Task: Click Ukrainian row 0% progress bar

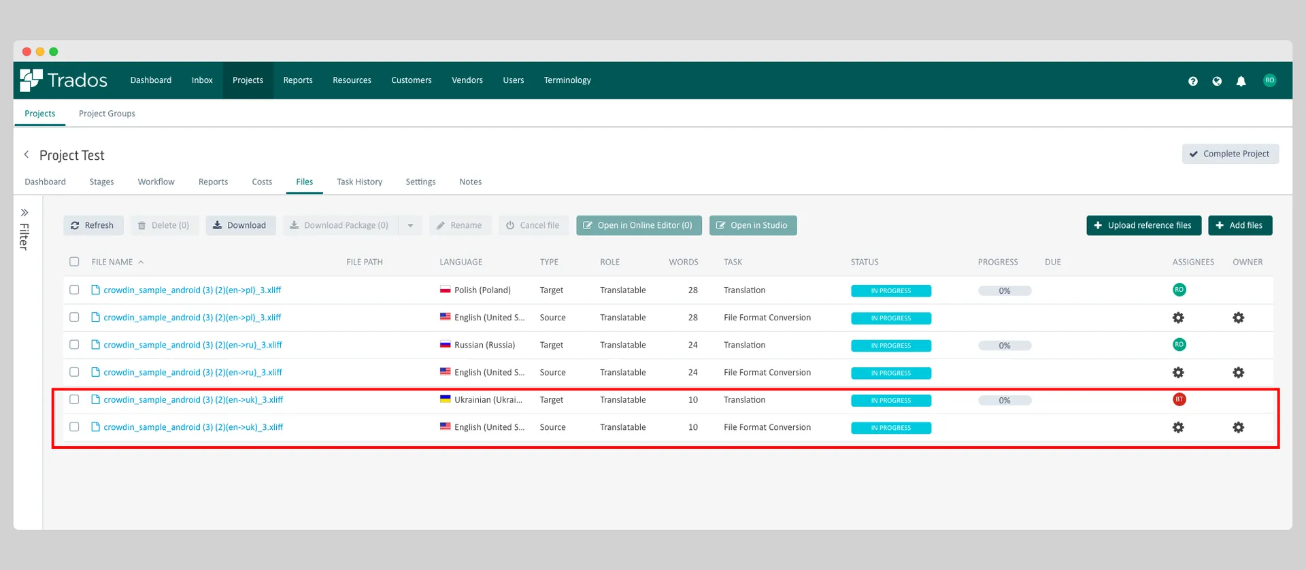Action: click(x=1005, y=401)
